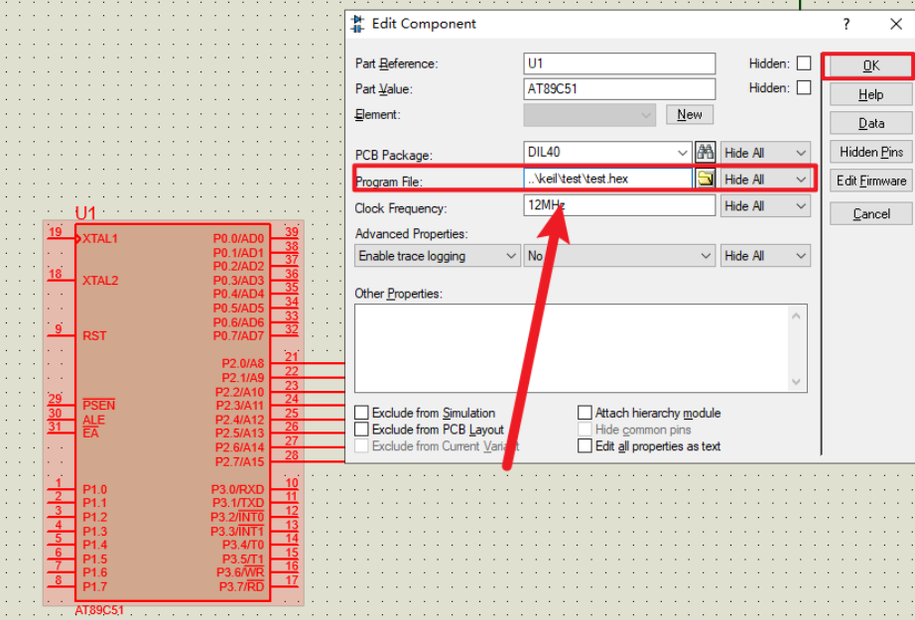Enable Exclude from Simulation
Screen dimensions: 915x620
click(x=361, y=413)
